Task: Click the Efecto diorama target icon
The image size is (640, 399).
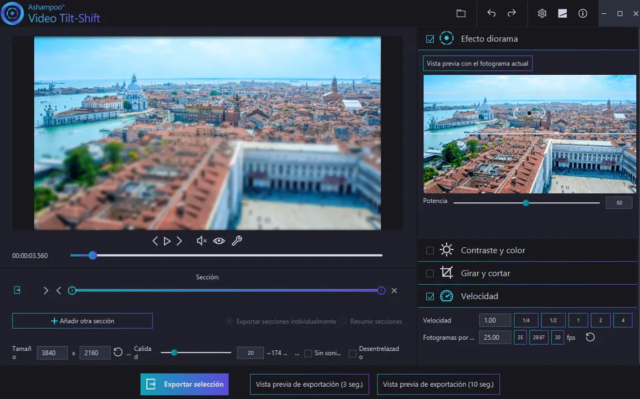Action: click(447, 38)
